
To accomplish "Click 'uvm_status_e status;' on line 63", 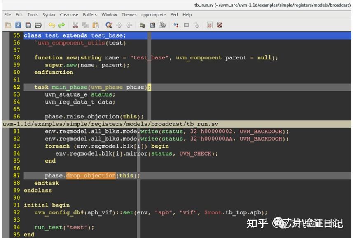I will point(80,94).
